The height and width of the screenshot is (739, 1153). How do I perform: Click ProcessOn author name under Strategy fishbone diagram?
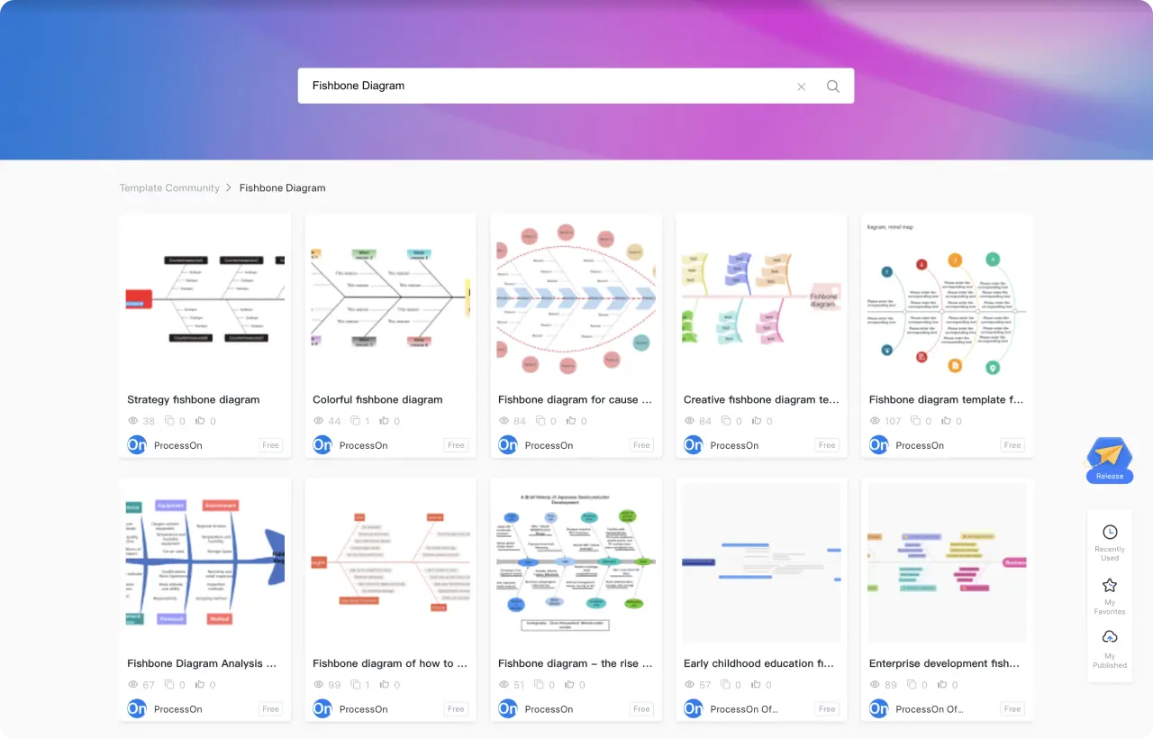[x=177, y=445]
